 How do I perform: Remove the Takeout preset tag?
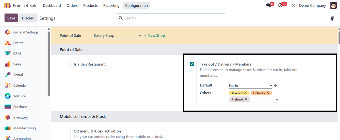246,93
